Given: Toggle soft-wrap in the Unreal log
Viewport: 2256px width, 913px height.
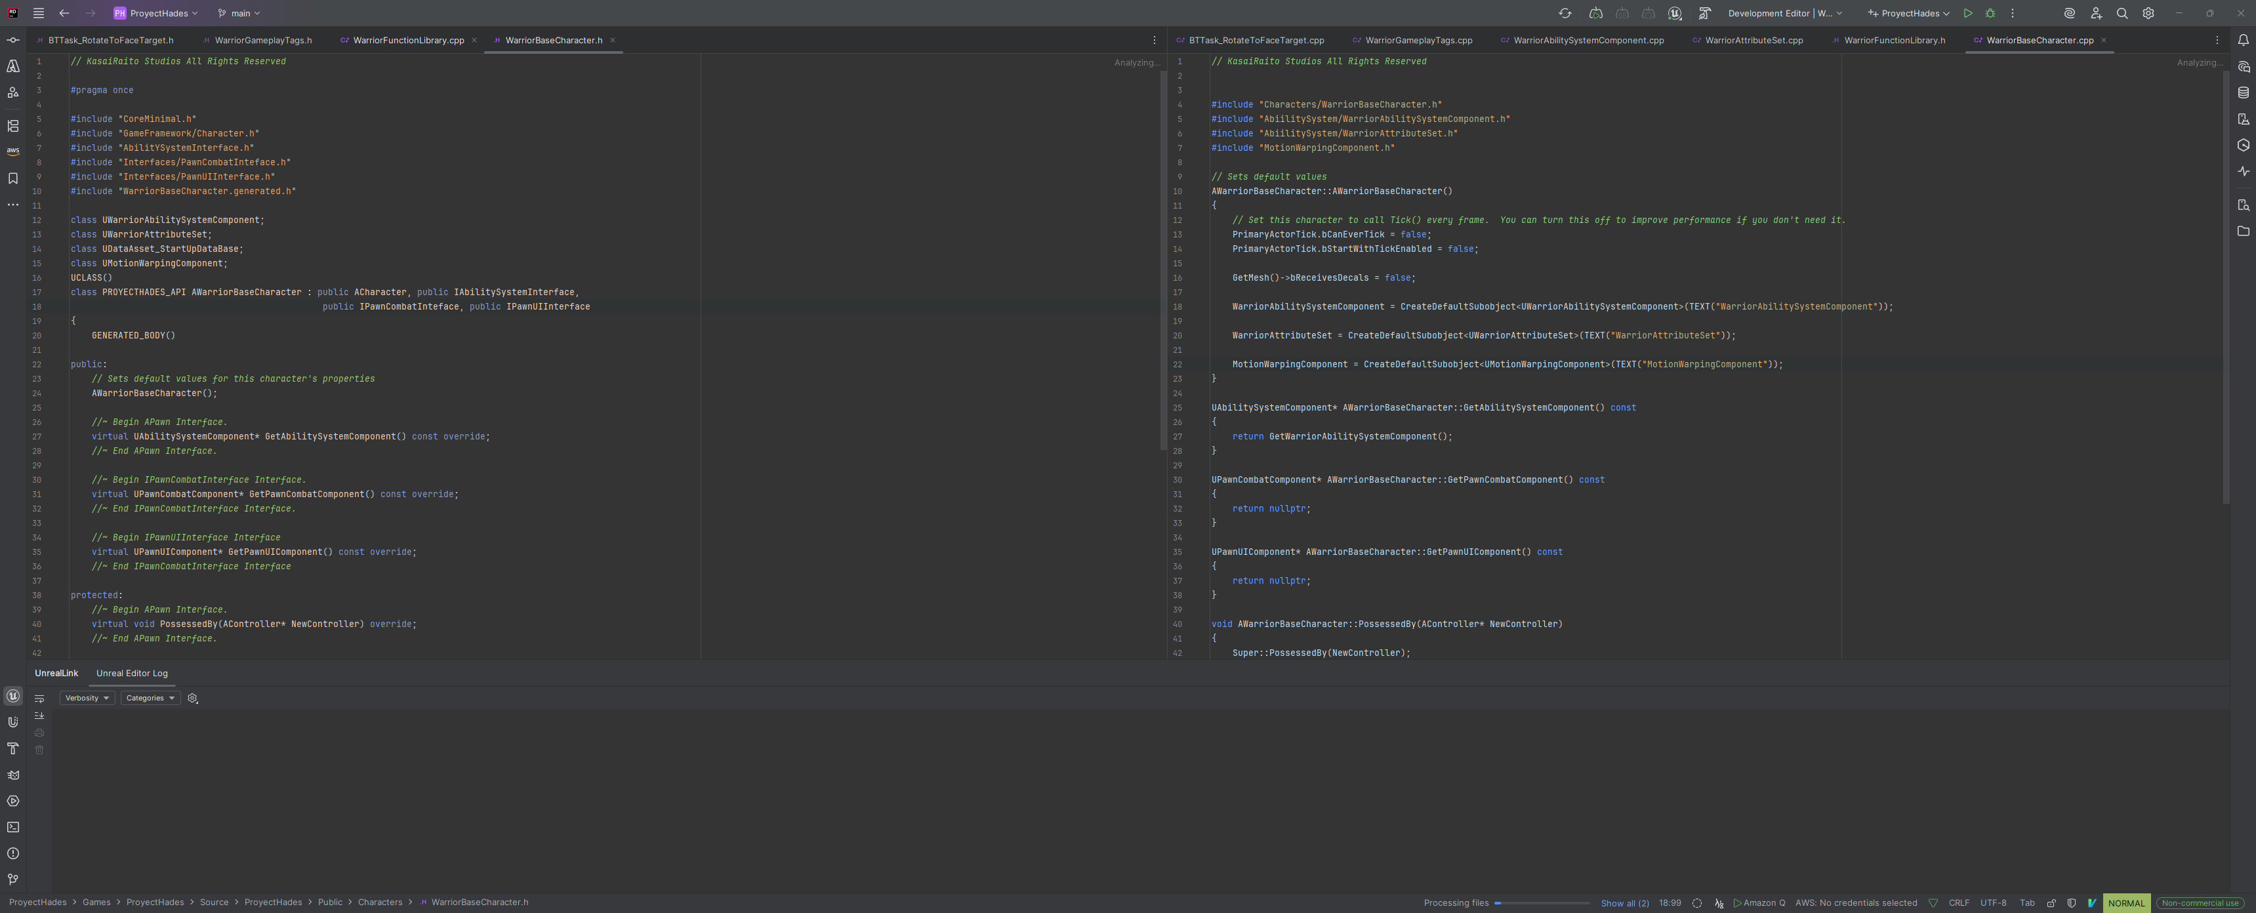Looking at the screenshot, I should (x=39, y=699).
